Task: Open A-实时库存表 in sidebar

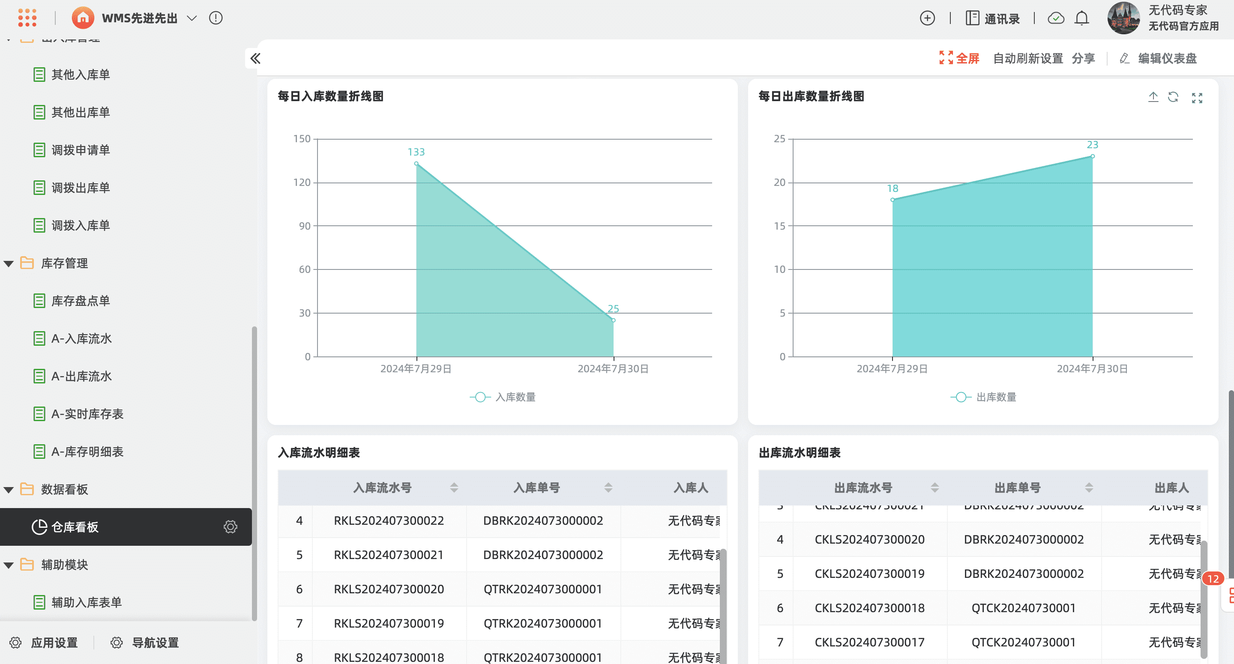Action: click(87, 414)
